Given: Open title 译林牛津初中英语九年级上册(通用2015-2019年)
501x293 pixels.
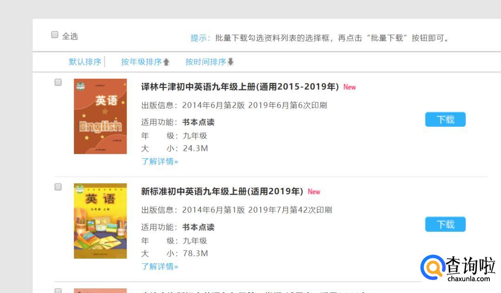Looking at the screenshot, I should coord(240,87).
